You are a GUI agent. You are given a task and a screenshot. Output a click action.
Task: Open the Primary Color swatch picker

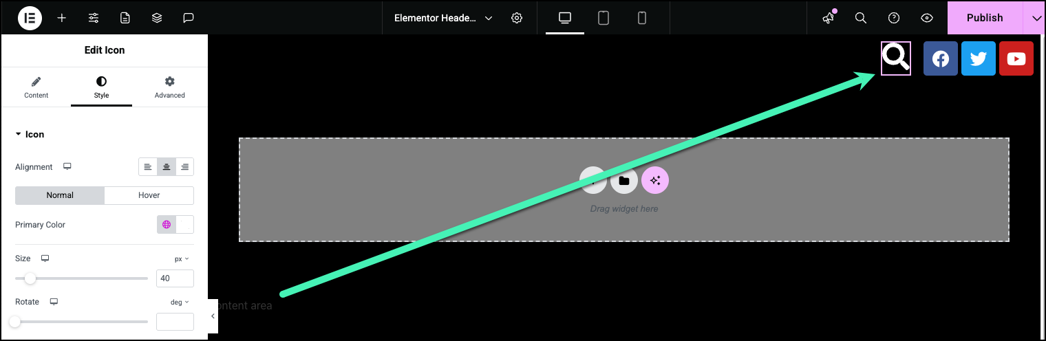(x=184, y=225)
